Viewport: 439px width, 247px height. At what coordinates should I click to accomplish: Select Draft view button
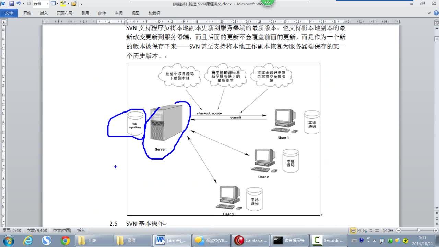[x=377, y=231]
